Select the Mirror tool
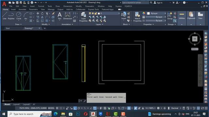This screenshot has width=209, height=117. 42,17
